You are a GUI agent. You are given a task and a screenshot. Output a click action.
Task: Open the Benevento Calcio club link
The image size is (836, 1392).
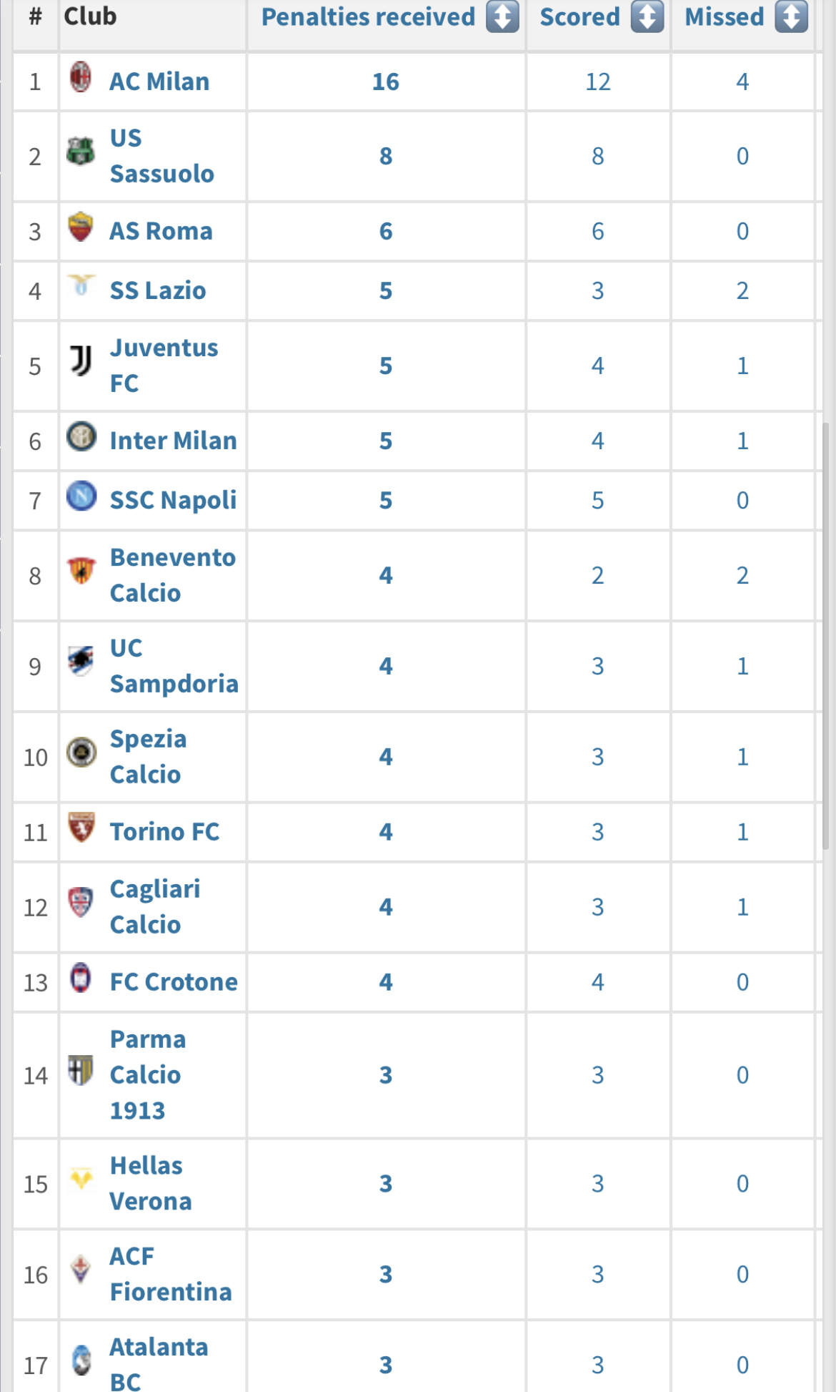172,575
